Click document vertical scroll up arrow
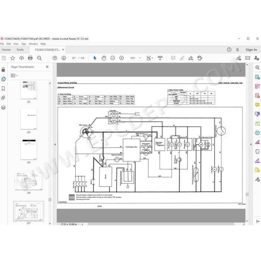261x261 pixels. (x=247, y=65)
